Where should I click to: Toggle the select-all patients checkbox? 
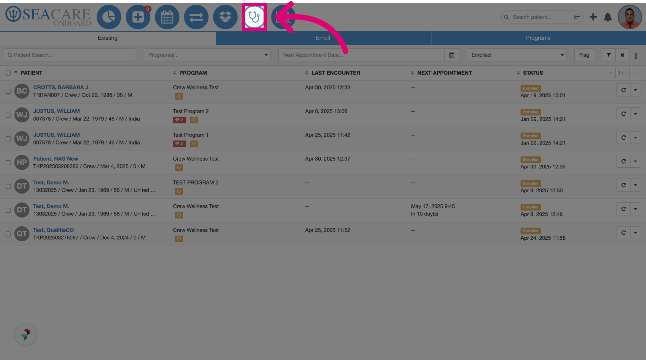pyautogui.click(x=8, y=73)
